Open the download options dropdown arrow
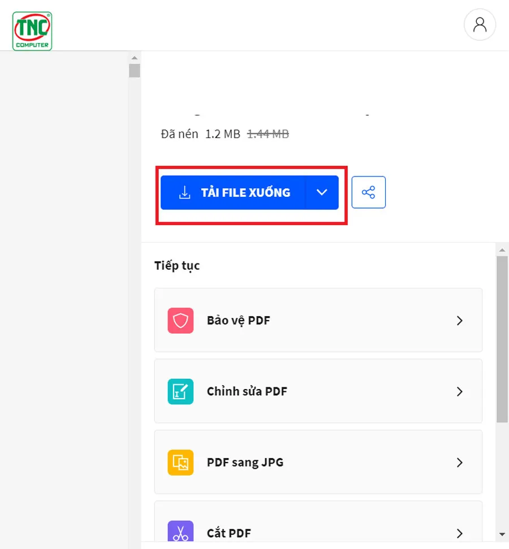 322,192
